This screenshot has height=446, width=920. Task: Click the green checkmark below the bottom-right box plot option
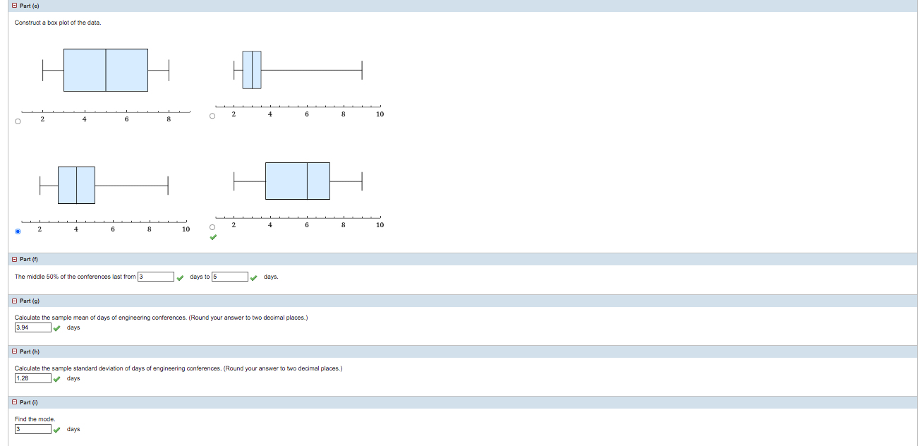(x=214, y=239)
